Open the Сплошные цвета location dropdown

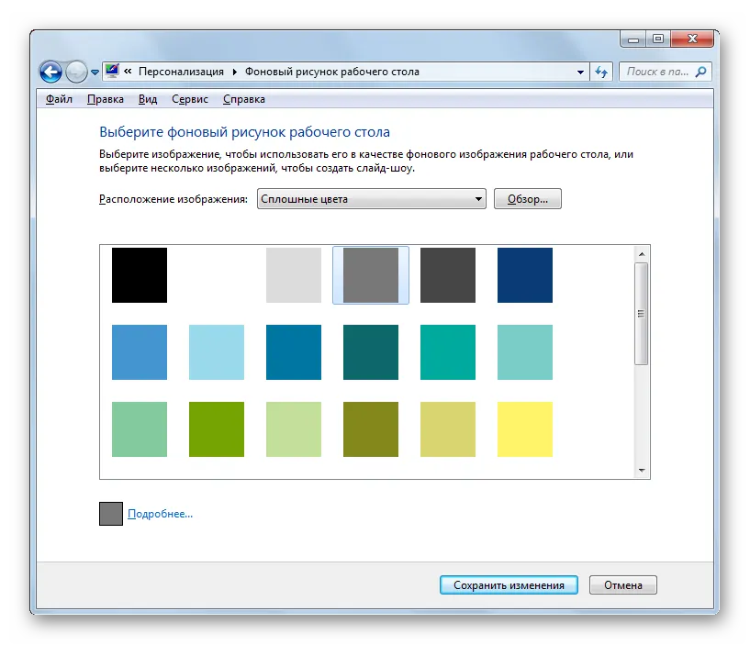coord(372,199)
